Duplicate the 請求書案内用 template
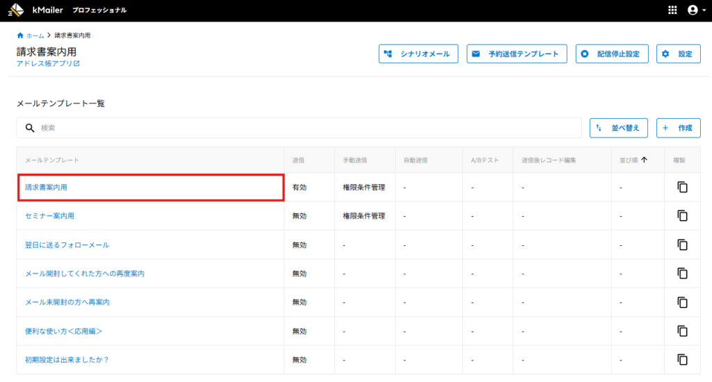Screen dimensions: 712x382 click(682, 188)
